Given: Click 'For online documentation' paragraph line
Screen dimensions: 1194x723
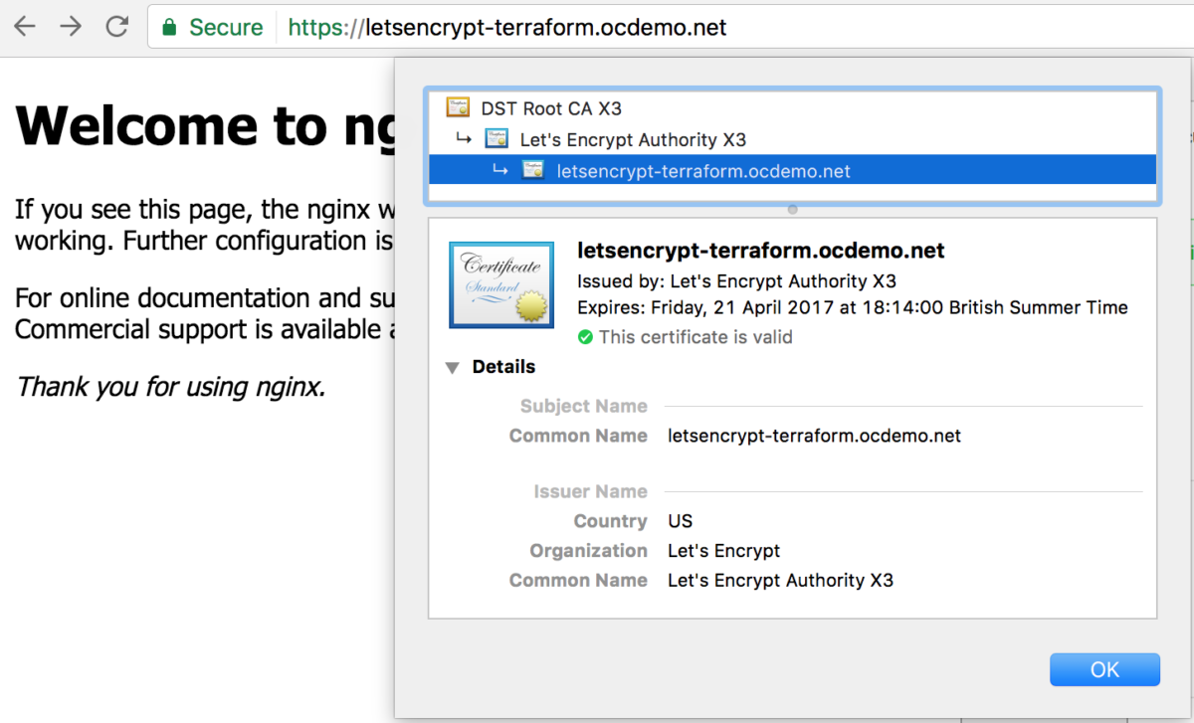Looking at the screenshot, I should [x=204, y=297].
